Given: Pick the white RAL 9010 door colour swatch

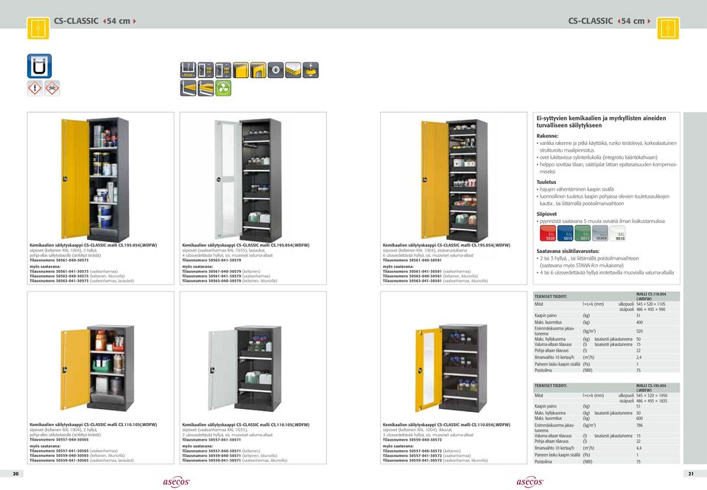Looking at the screenshot, I should [x=618, y=233].
